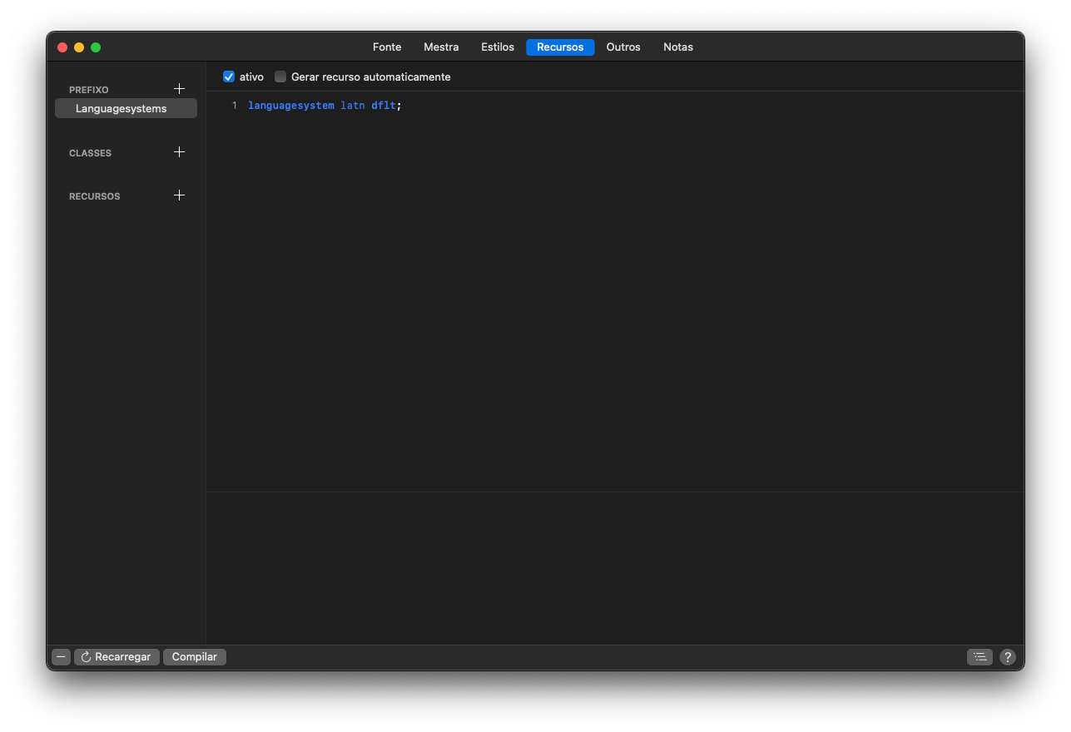1071x732 pixels.
Task: Remove the selected item with the minus button
Action: [x=61, y=657]
